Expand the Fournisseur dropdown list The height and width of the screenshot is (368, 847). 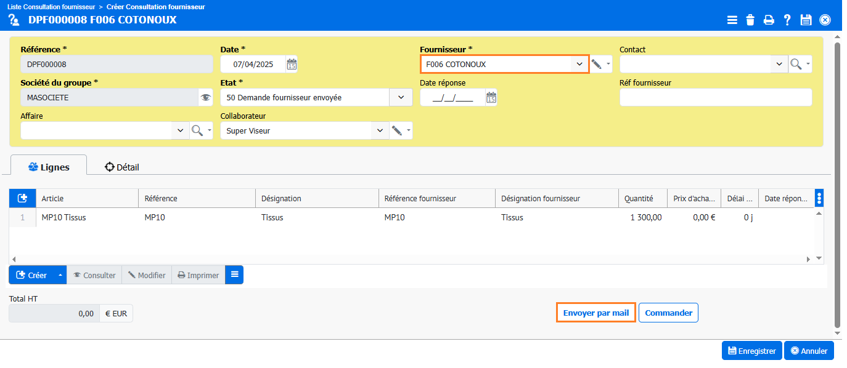579,64
